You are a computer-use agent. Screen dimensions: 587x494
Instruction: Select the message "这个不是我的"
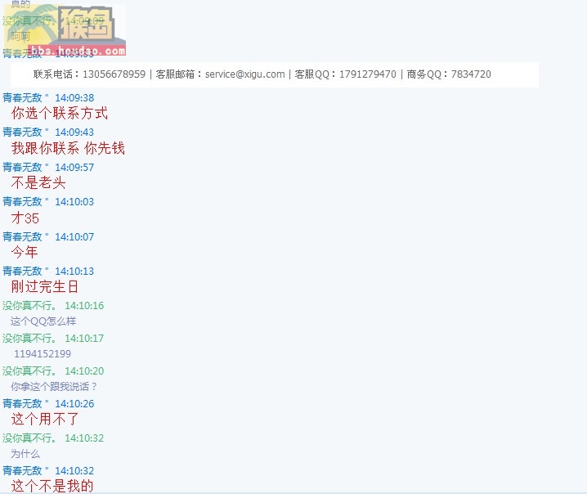click(52, 486)
